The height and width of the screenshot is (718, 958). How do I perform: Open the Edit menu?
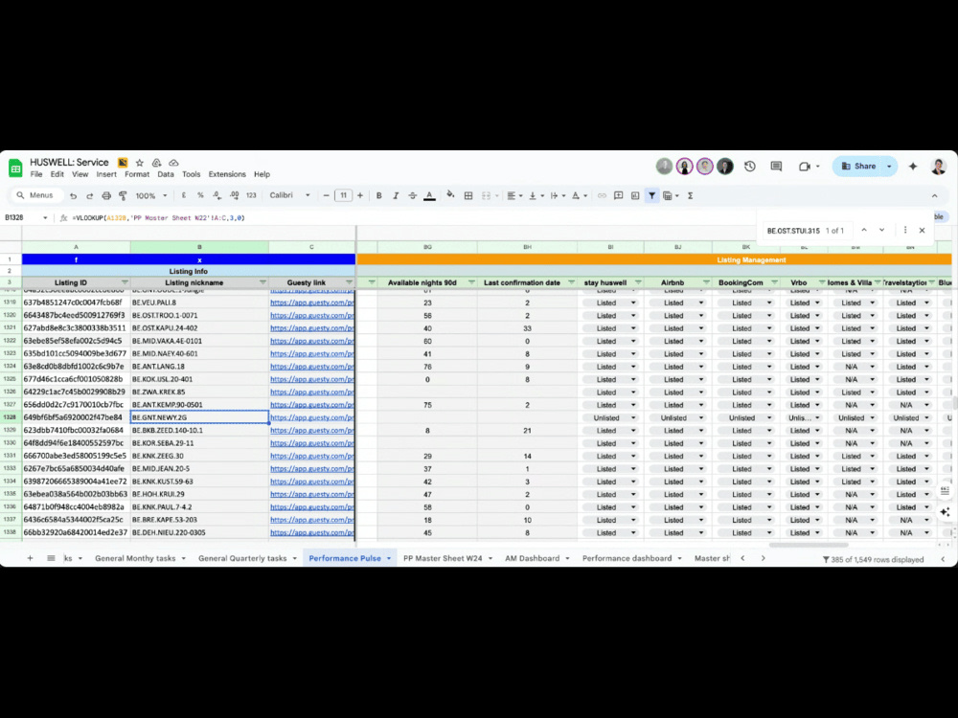pos(57,174)
